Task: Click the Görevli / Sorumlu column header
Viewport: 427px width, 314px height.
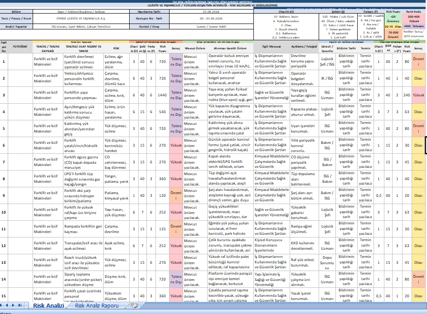Action: coord(327,48)
